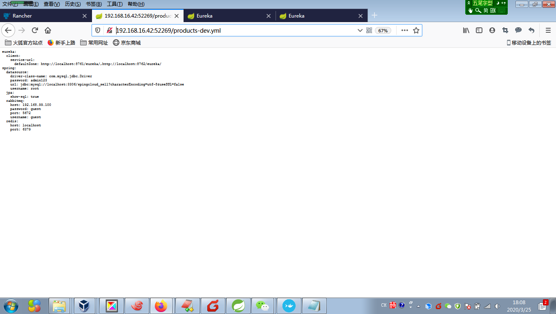Collapse the IME bar with chevron
The height and width of the screenshot is (314, 556).
click(469, 3)
